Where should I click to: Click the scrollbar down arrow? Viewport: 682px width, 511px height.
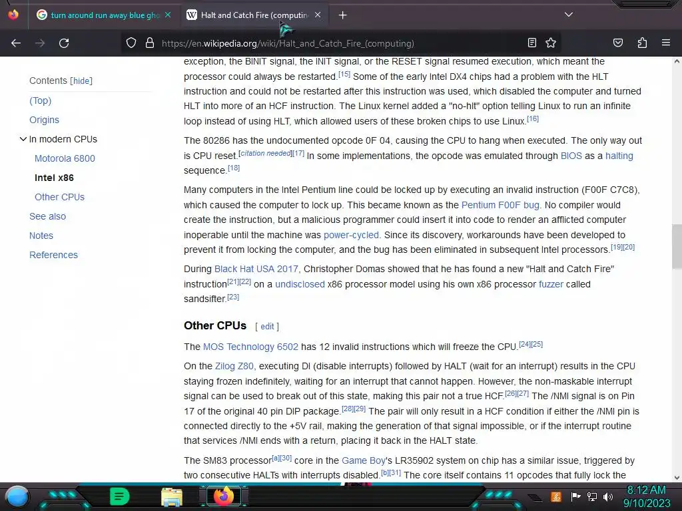click(x=677, y=478)
